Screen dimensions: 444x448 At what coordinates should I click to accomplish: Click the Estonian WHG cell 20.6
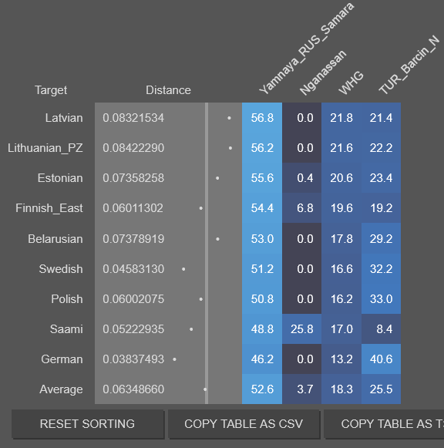pyautogui.click(x=341, y=178)
